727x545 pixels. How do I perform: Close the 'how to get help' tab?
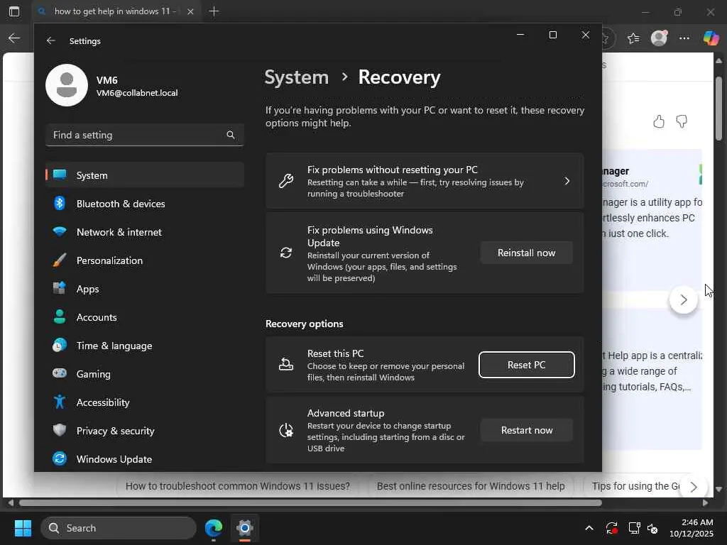[x=190, y=11]
